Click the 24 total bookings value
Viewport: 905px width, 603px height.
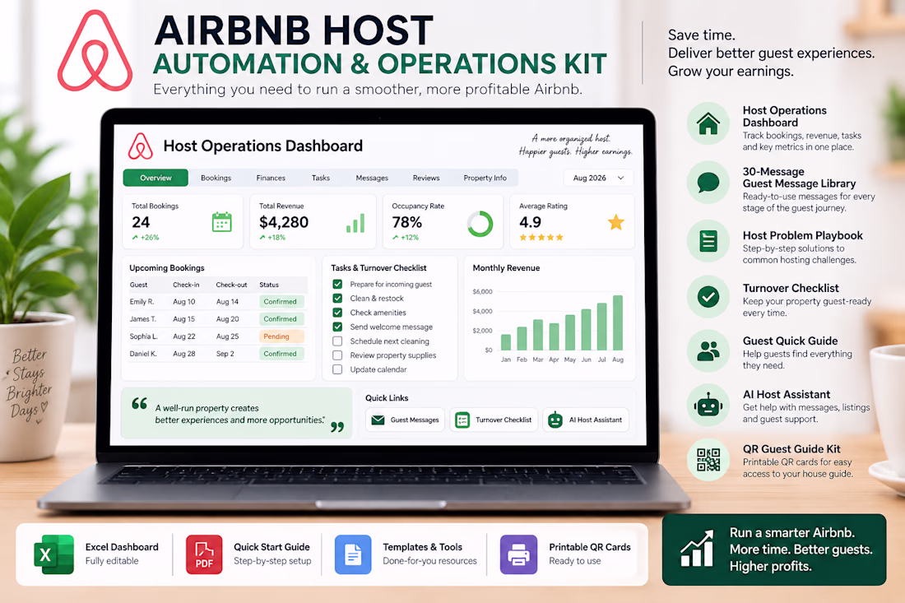point(140,222)
